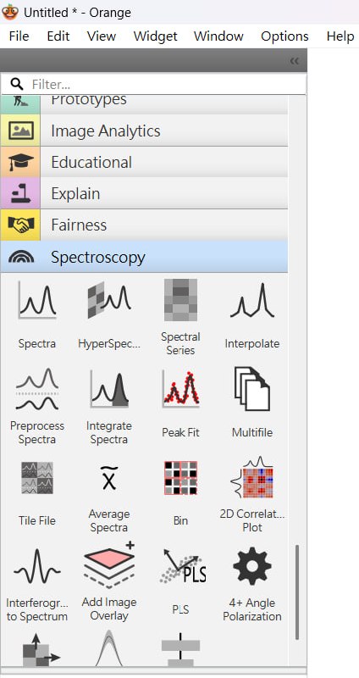
Task: Open the Widget menu
Action: pyautogui.click(x=156, y=36)
